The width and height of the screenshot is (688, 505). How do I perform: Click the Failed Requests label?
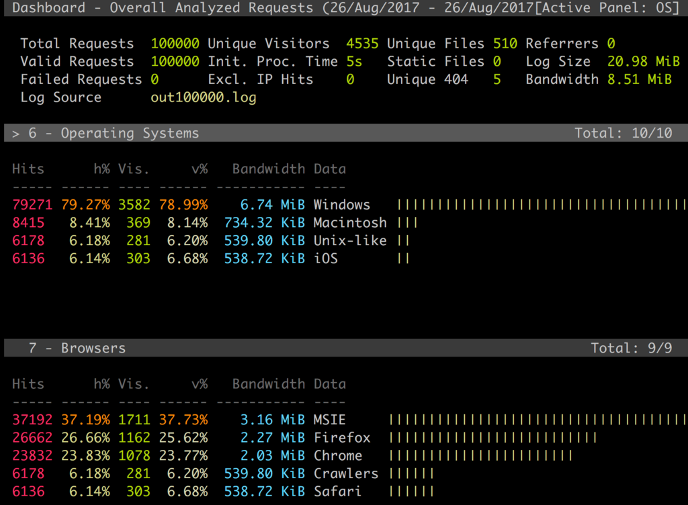pos(81,79)
